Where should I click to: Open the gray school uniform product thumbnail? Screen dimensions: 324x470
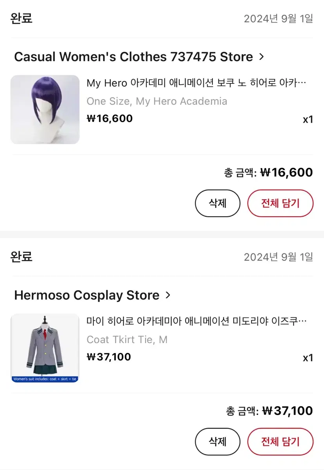click(45, 348)
